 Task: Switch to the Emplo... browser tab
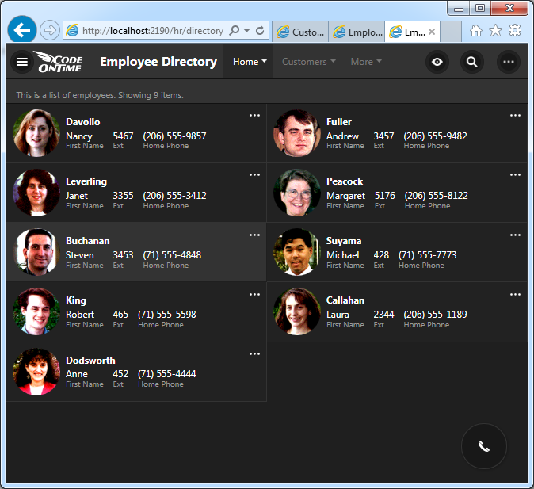[x=357, y=32]
